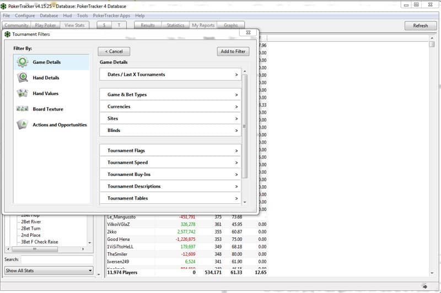Expand Tournament Descriptions filter row
The image size is (441, 293).
[x=170, y=186]
